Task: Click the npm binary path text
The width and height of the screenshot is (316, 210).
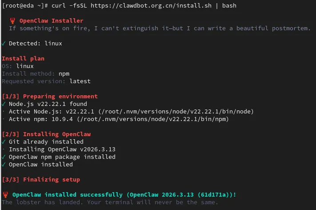Action: point(153,119)
